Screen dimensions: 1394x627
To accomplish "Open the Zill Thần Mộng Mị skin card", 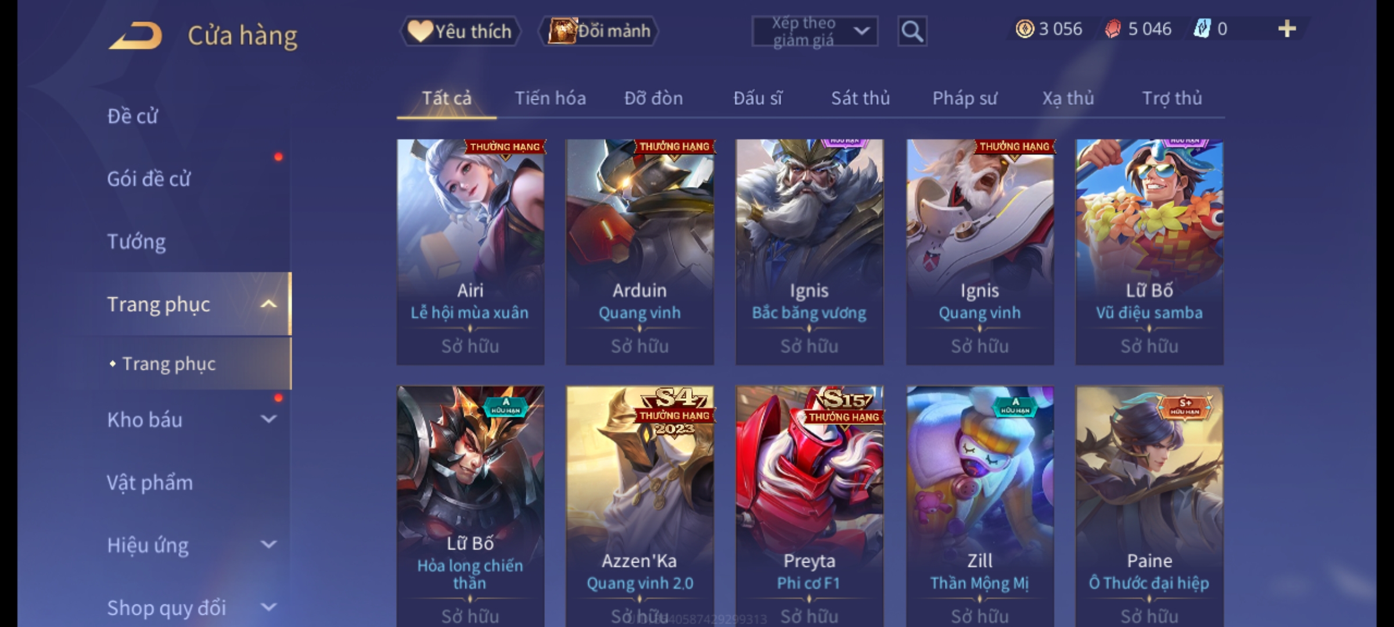I will pyautogui.click(x=980, y=506).
